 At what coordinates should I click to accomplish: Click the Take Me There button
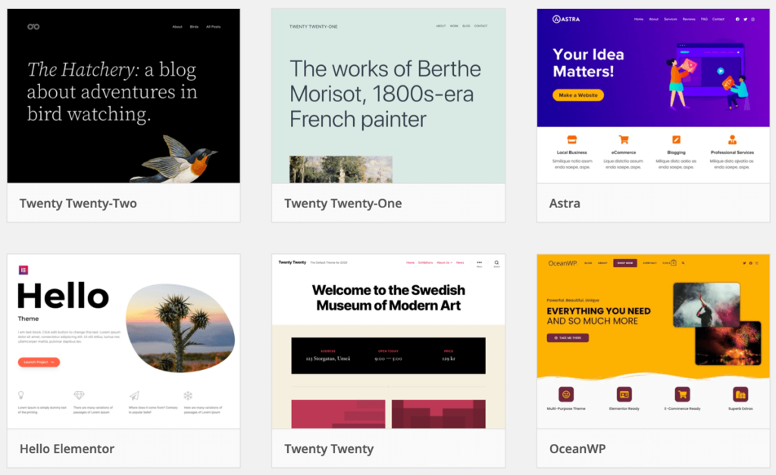(x=568, y=338)
